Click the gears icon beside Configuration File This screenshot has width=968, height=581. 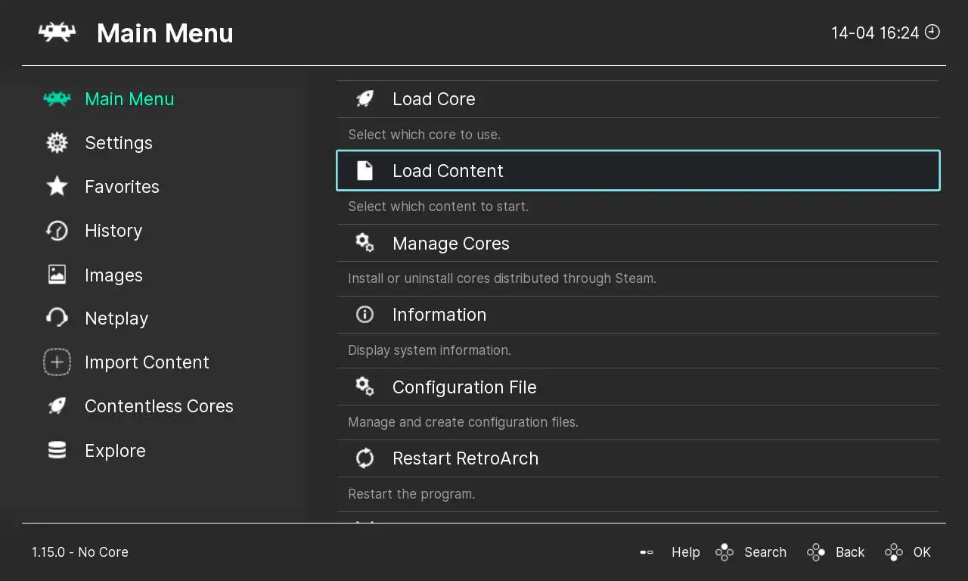(x=365, y=387)
